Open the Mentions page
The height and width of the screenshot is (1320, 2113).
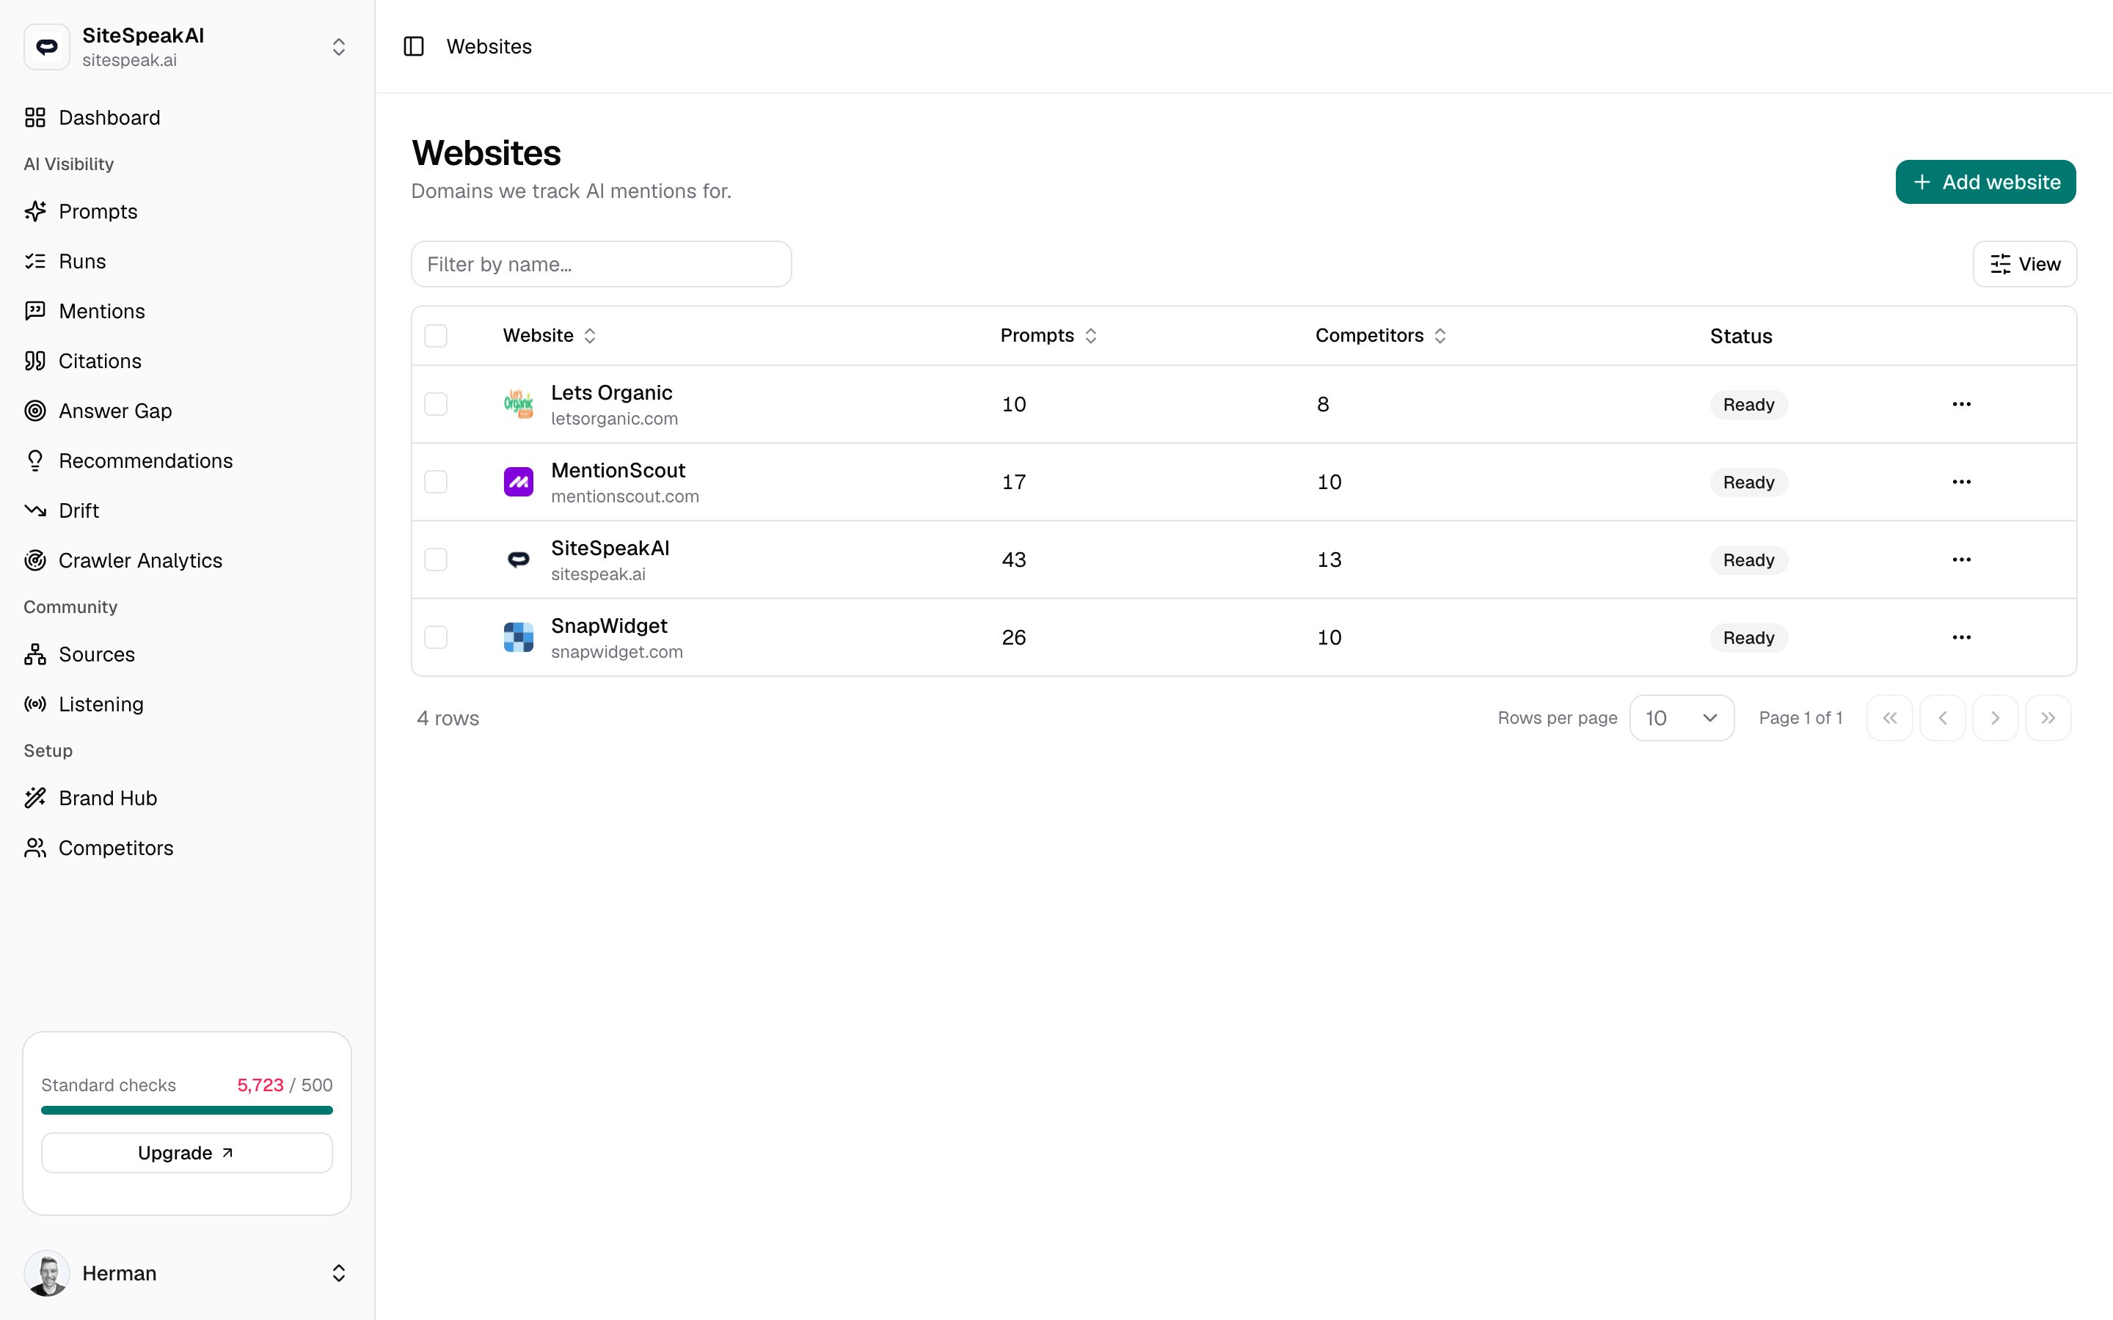[x=187, y=311]
